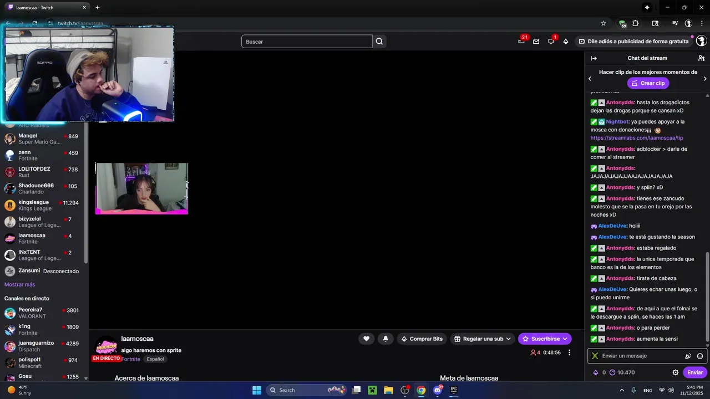Open notifications icon with 21 badge
The height and width of the screenshot is (399, 710).
pos(521,42)
